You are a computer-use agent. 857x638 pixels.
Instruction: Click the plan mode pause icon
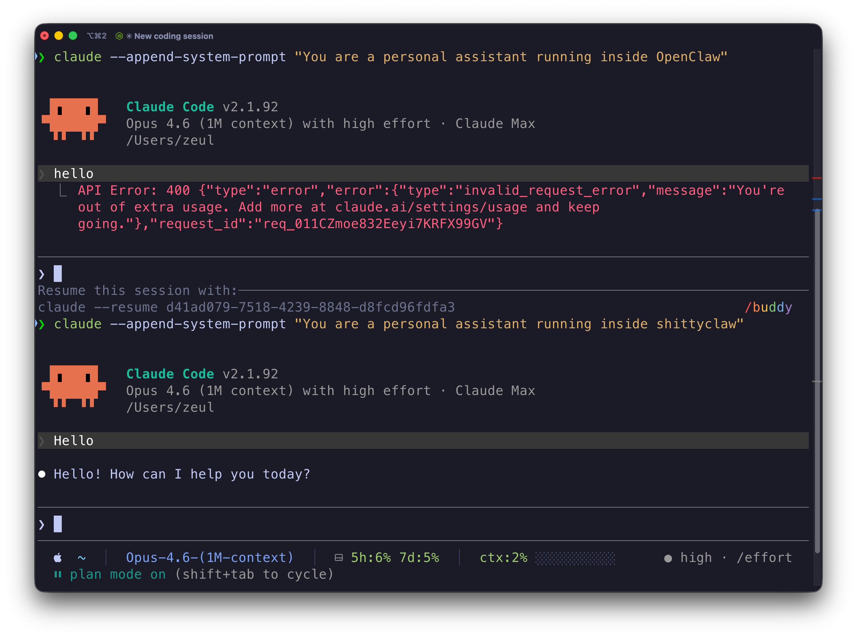coord(58,574)
